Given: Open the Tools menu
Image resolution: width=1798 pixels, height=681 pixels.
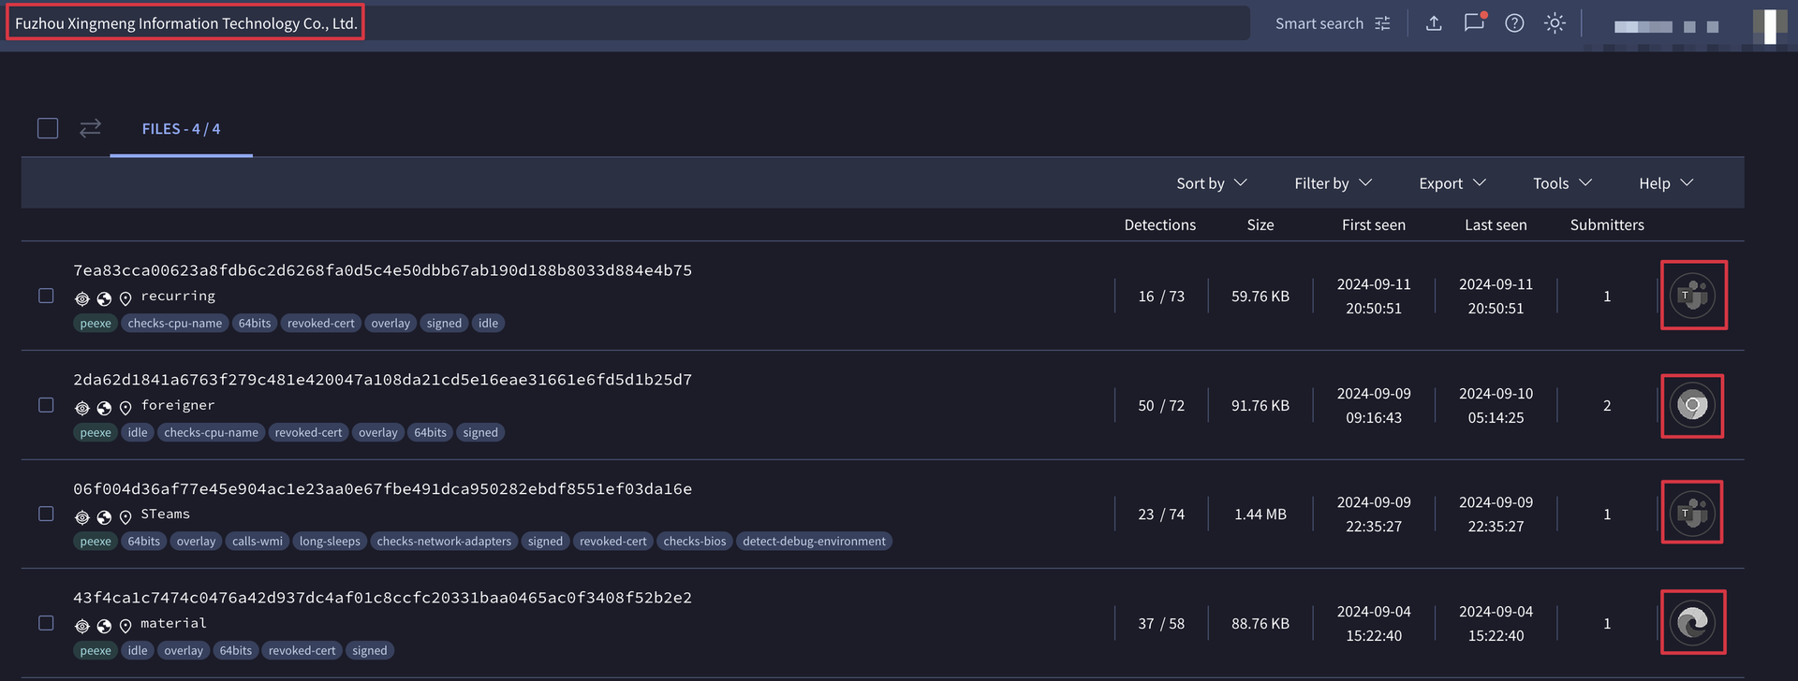Looking at the screenshot, I should (x=1561, y=183).
